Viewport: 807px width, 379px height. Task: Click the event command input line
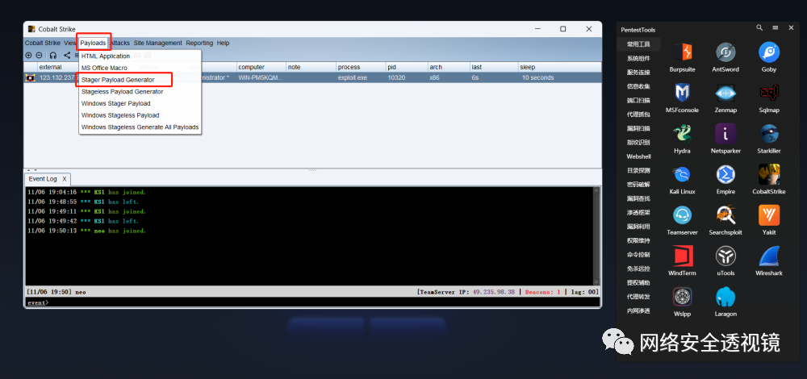tap(312, 302)
